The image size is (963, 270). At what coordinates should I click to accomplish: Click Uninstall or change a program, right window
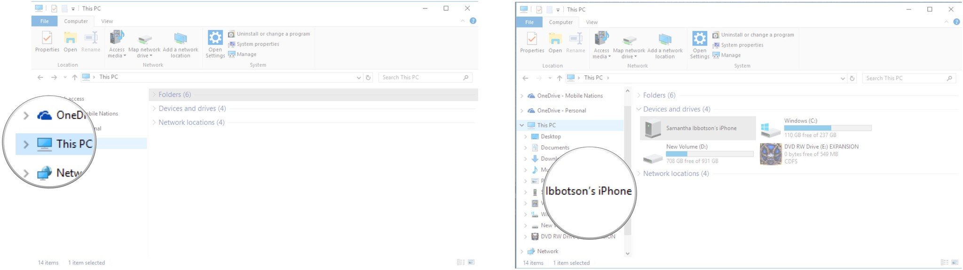753,35
